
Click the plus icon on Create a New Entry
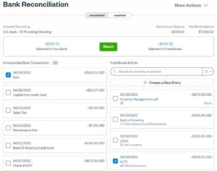tap(144, 83)
